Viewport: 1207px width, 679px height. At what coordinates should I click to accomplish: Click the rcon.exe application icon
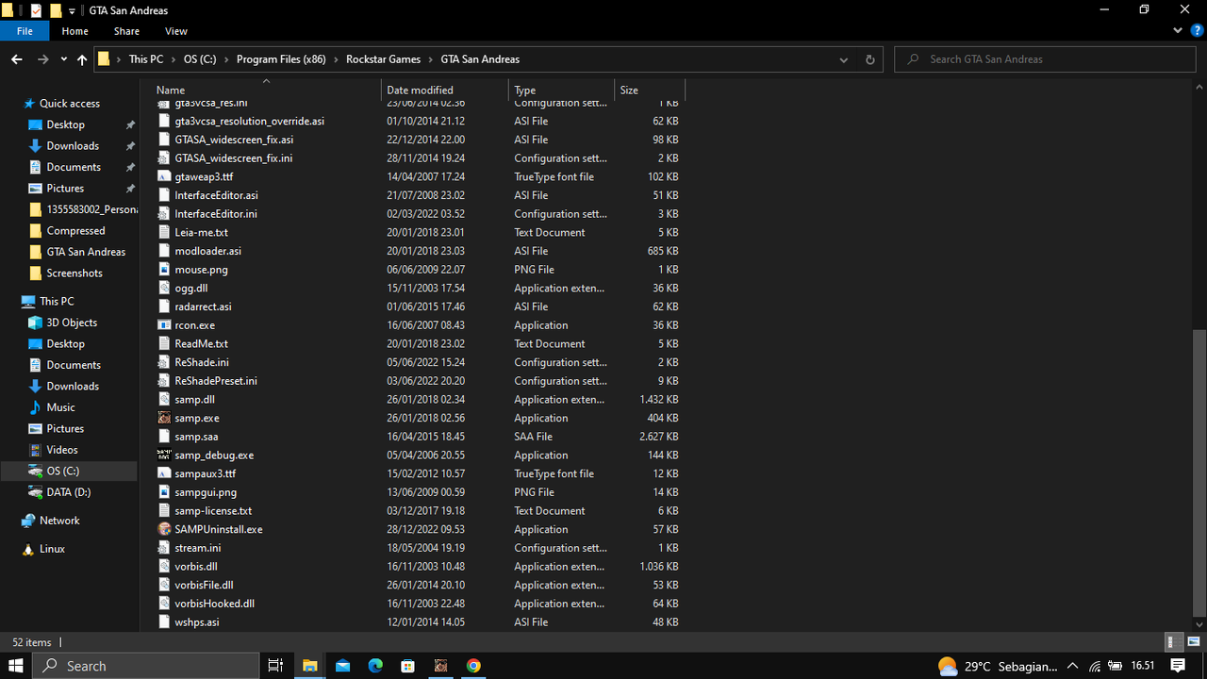[164, 325]
